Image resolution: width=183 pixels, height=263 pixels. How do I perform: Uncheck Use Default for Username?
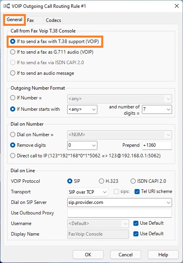tap(136, 223)
